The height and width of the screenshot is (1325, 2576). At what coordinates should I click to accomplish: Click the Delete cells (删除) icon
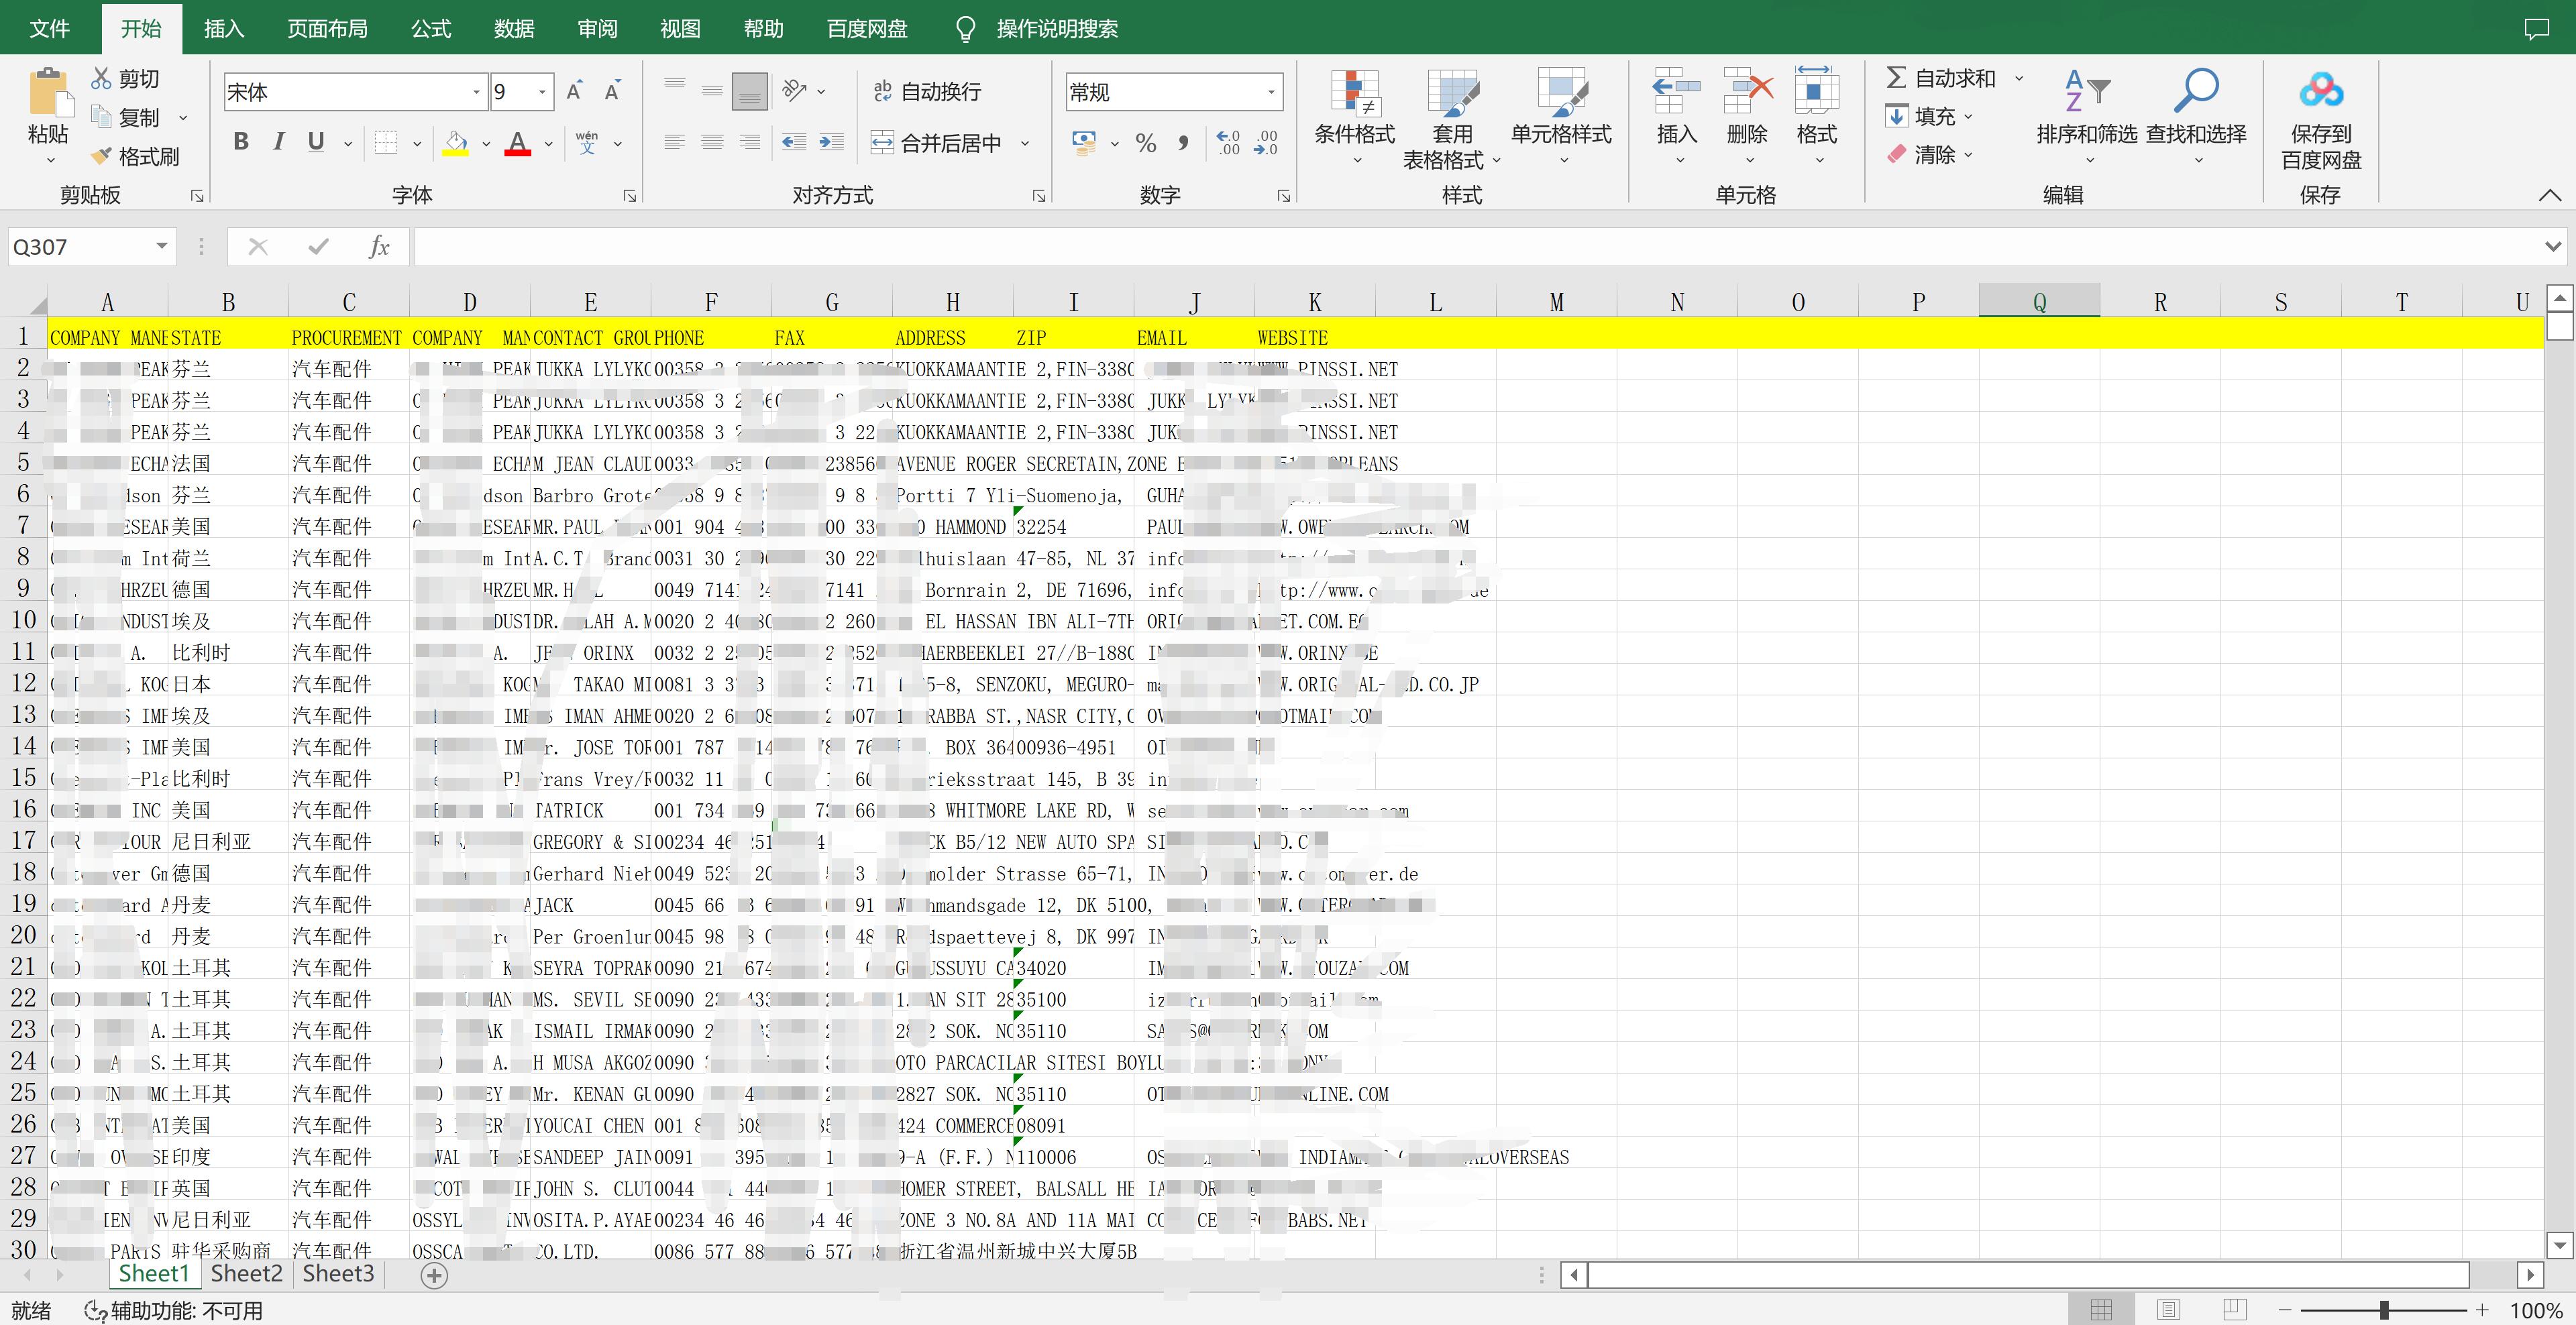(x=1747, y=93)
